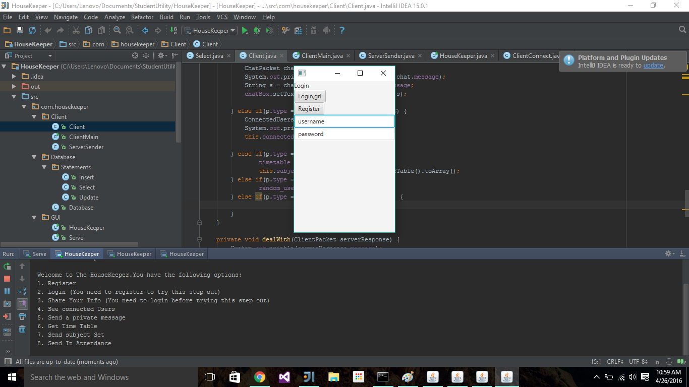This screenshot has width=689, height=387.
Task: Open the VCS menu
Action: tap(222, 17)
